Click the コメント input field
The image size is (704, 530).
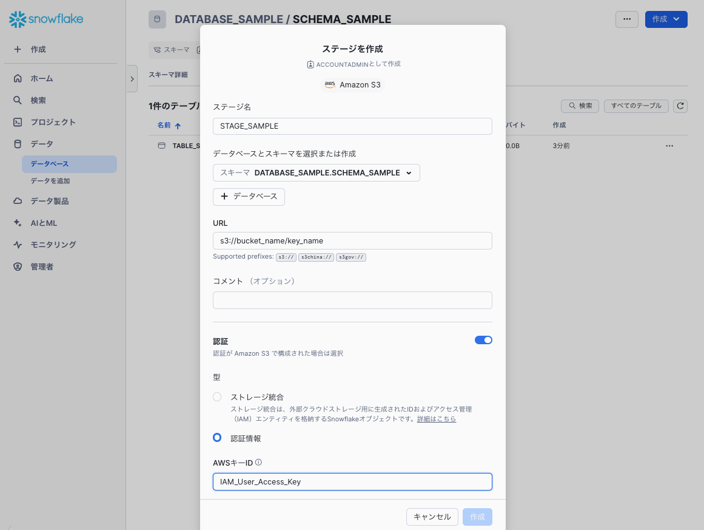(x=352, y=300)
